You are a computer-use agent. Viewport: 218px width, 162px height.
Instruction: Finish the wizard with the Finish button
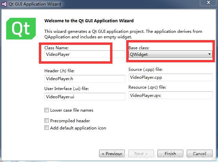coord(170,153)
